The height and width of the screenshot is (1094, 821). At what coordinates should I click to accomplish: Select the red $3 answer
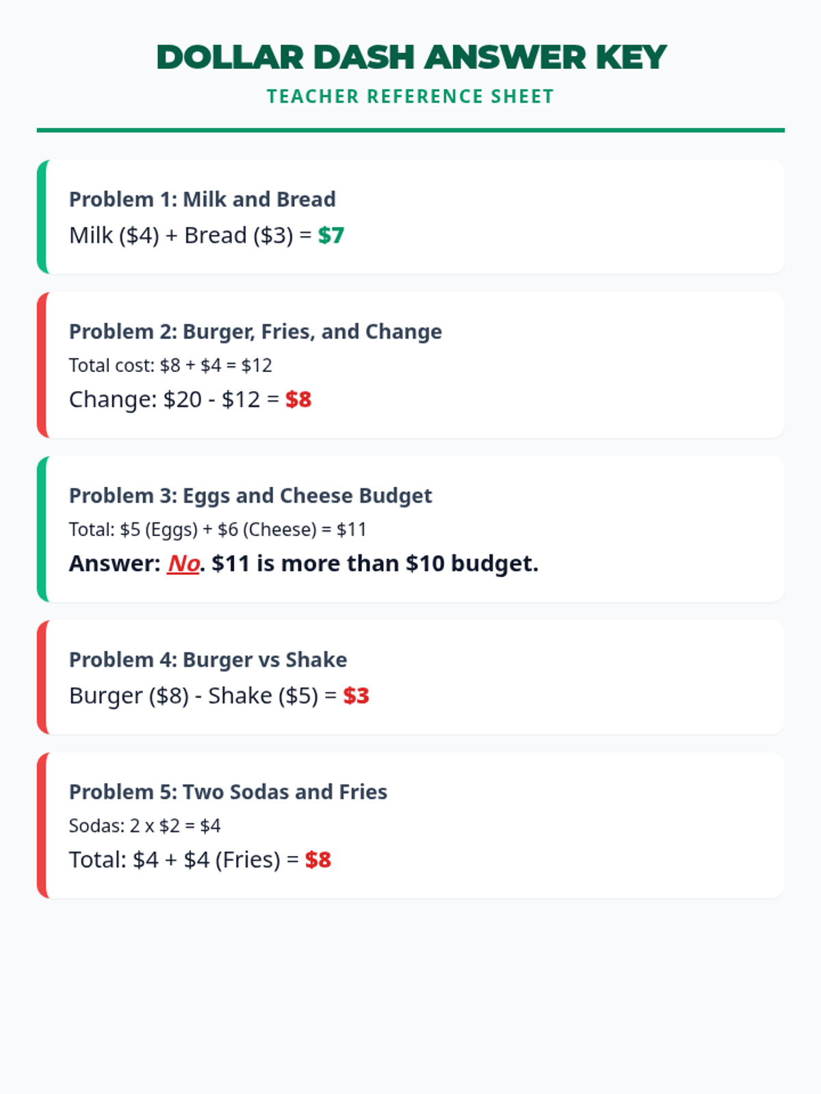point(356,695)
